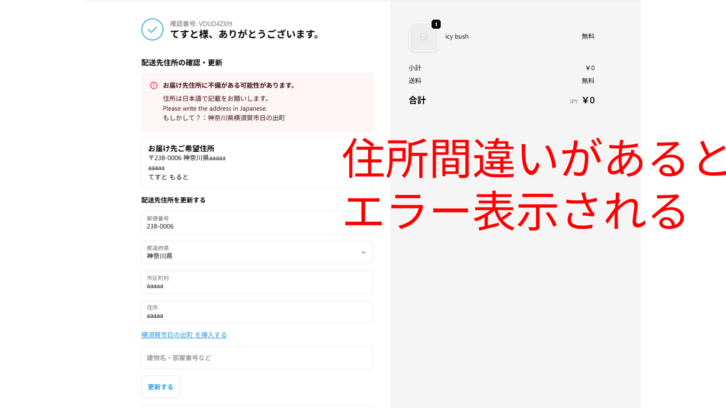Click the red warning alert icon
The height and width of the screenshot is (408, 726).
pos(155,85)
